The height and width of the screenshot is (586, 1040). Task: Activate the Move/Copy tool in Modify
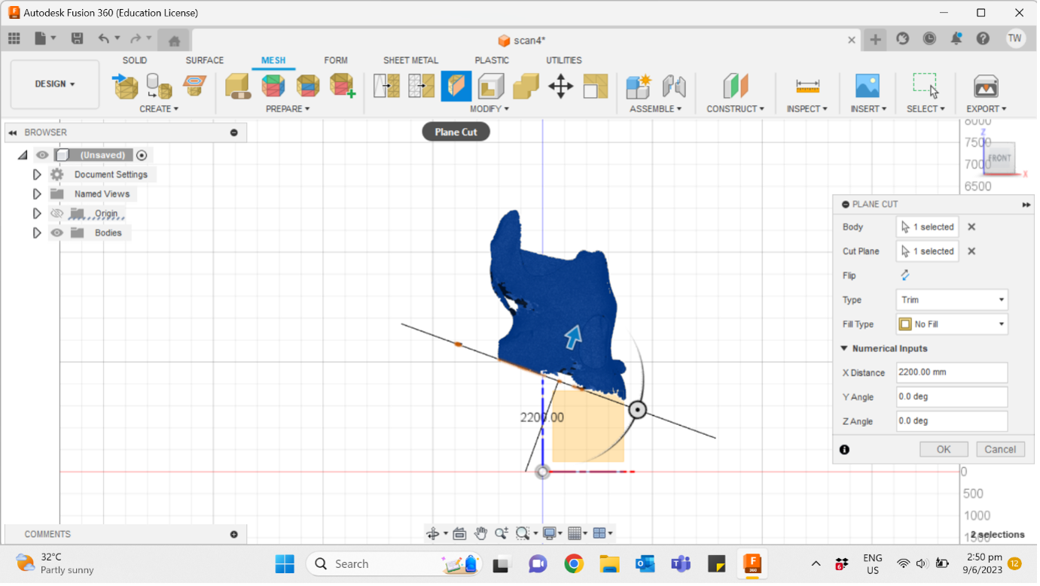(561, 86)
